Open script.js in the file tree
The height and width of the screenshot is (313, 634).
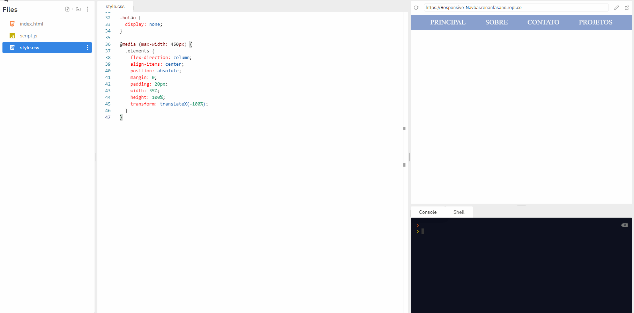point(47,36)
